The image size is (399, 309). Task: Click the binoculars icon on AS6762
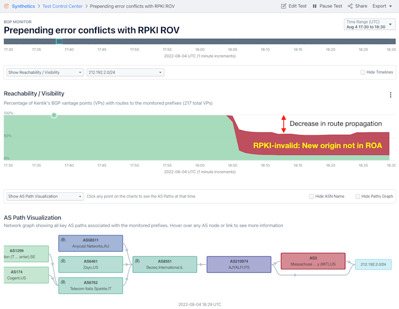click(x=63, y=282)
